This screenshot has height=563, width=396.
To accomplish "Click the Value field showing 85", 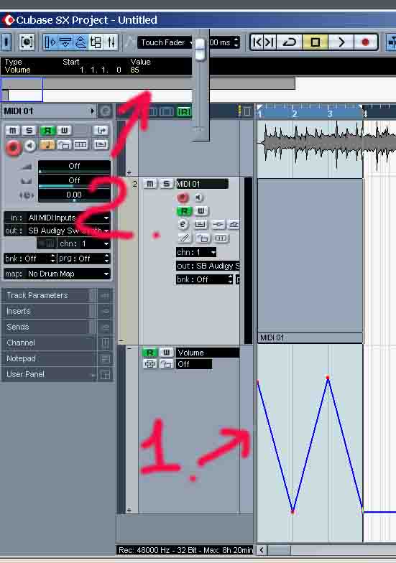I will [135, 70].
